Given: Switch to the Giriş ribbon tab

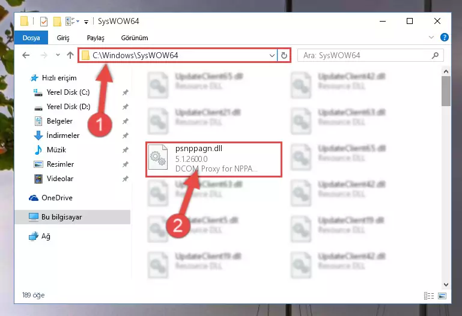Looking at the screenshot, I should coord(63,38).
